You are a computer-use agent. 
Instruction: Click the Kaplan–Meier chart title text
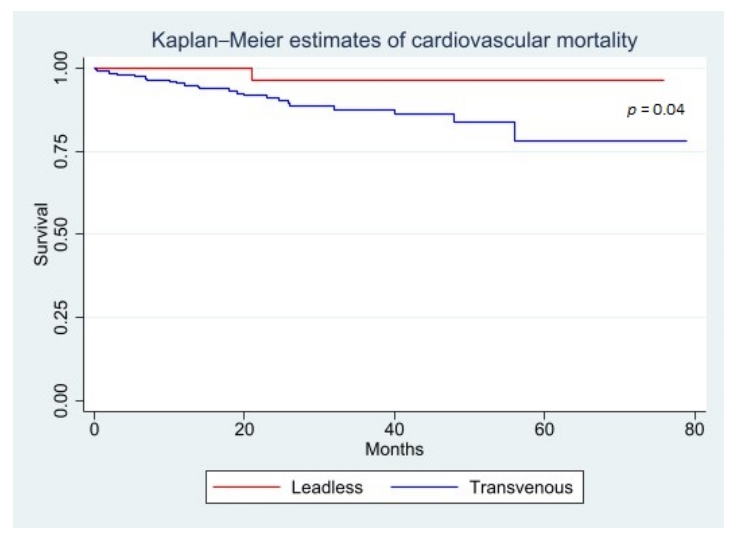click(x=394, y=41)
